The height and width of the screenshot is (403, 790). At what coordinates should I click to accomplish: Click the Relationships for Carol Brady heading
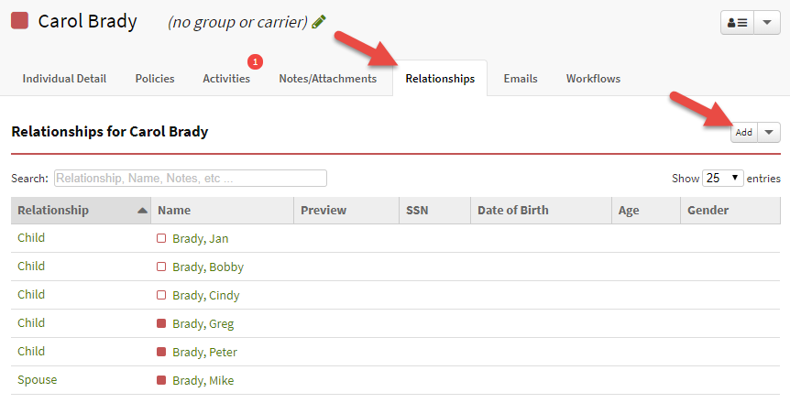point(110,132)
